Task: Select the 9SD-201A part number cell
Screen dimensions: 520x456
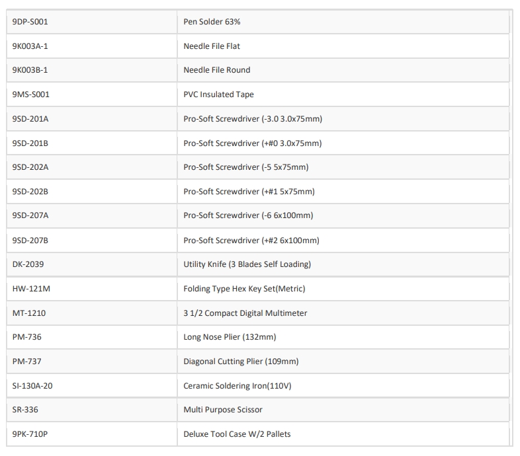Action: coord(30,119)
